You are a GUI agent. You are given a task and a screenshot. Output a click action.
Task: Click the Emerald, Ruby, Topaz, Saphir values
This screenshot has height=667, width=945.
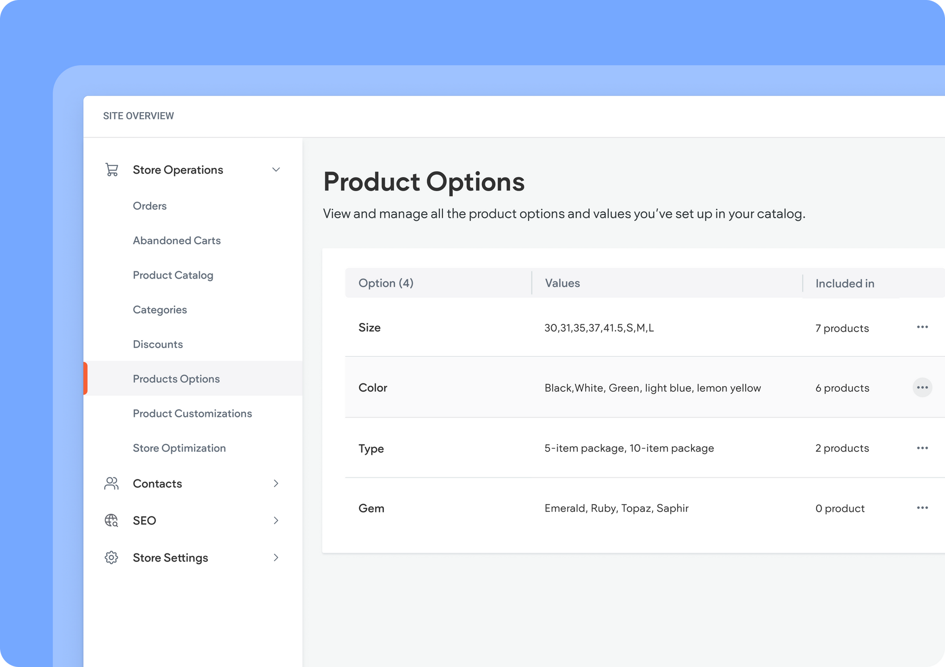[x=616, y=508]
